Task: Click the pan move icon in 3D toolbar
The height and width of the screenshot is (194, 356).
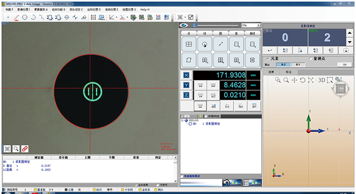Action: 294,79
